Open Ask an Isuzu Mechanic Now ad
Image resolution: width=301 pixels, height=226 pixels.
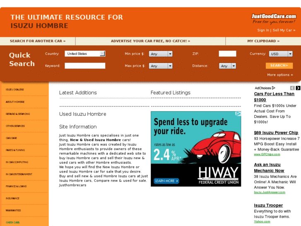(x=269, y=168)
